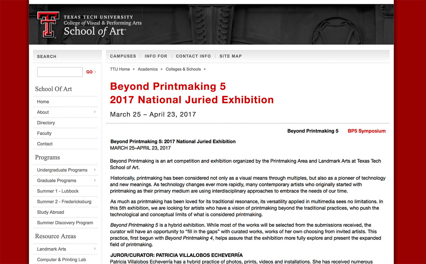Open Summer 2 - Fredericksburg link

64,201
